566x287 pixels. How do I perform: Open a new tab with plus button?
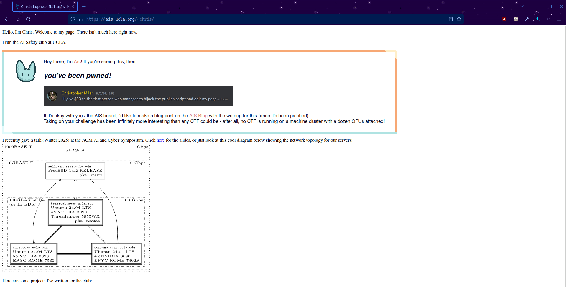point(84,6)
